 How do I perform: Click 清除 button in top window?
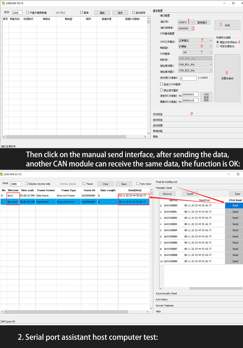(x=102, y=13)
